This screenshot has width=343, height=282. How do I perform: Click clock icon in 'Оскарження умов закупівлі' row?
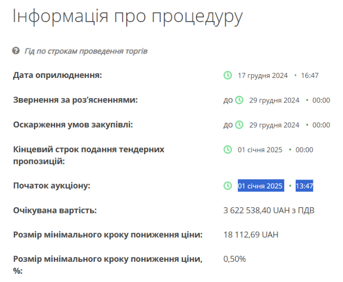click(x=239, y=125)
